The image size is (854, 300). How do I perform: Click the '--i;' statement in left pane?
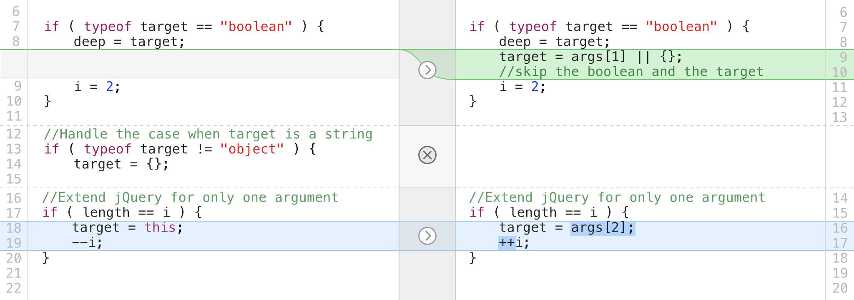(x=87, y=242)
